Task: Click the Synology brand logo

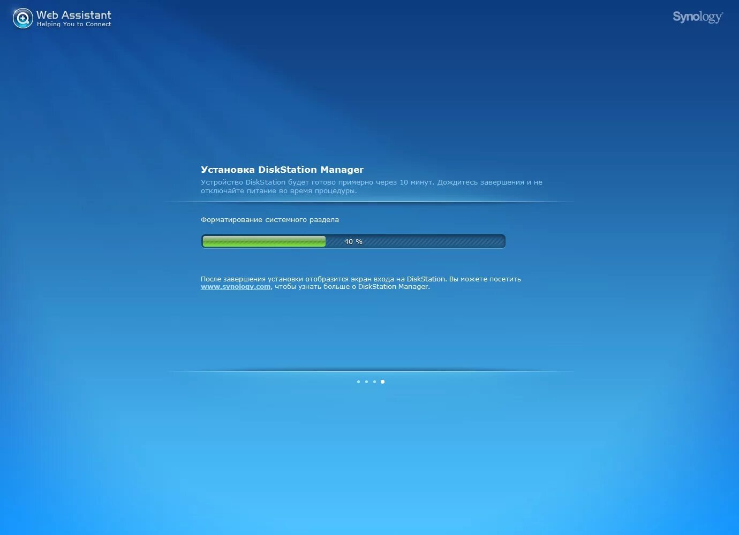Action: click(x=698, y=17)
